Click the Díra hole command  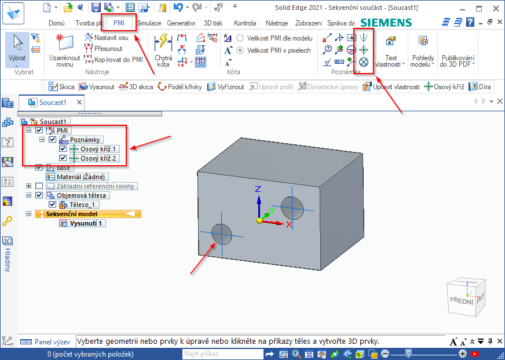480,86
